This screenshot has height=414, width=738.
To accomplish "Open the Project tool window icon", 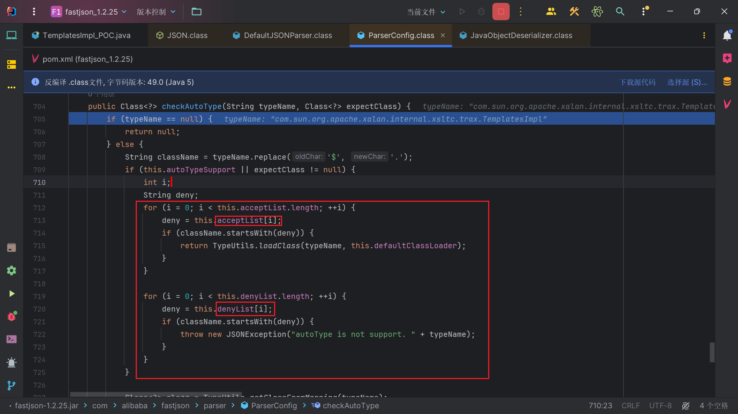I will pos(12,35).
